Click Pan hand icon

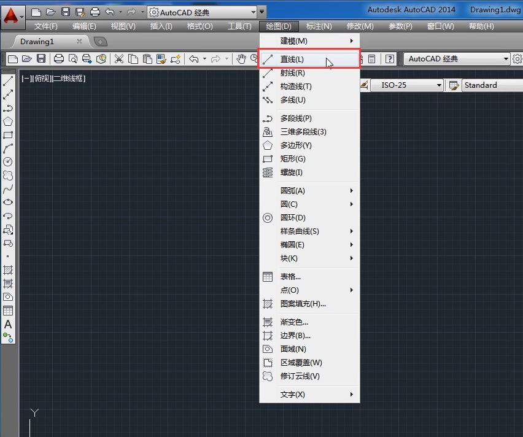coord(241,59)
